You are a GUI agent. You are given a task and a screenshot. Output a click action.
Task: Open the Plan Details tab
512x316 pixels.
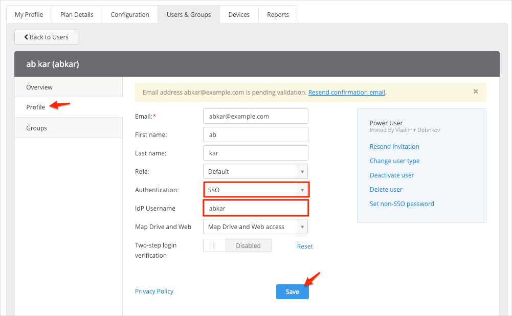(77, 14)
